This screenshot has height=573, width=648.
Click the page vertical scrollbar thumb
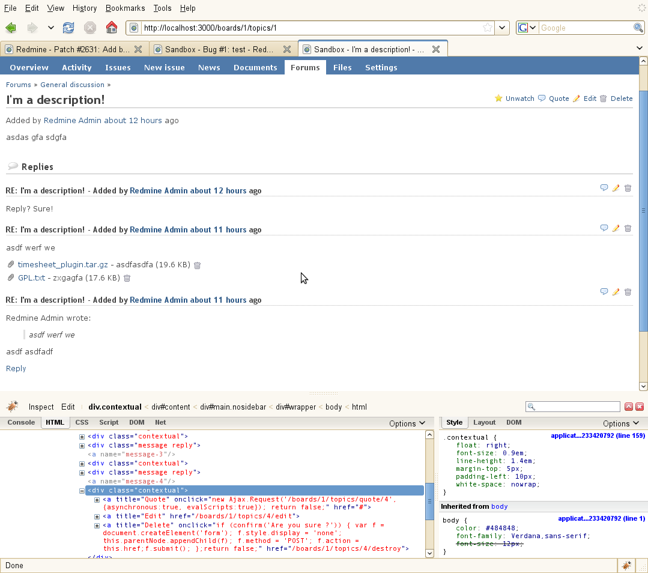point(643,210)
